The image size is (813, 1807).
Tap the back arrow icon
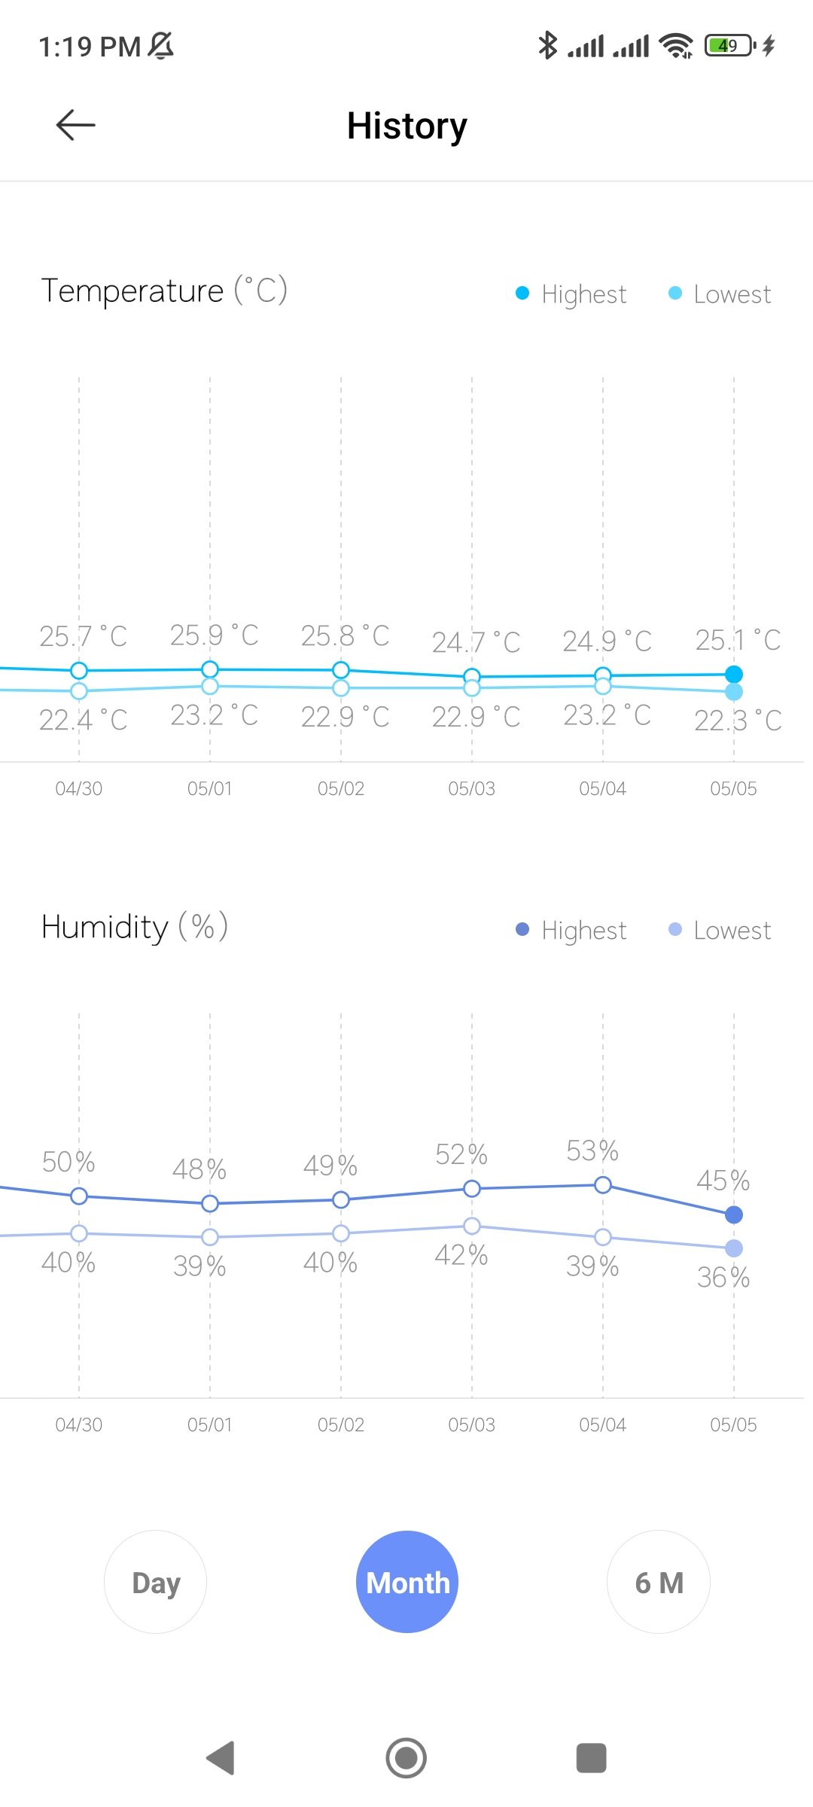pyautogui.click(x=76, y=125)
